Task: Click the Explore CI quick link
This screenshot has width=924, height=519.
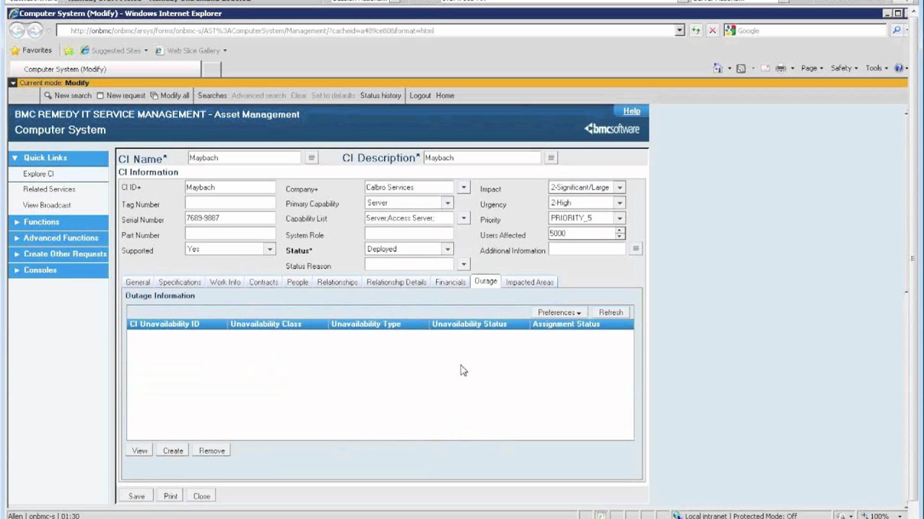Action: point(38,174)
